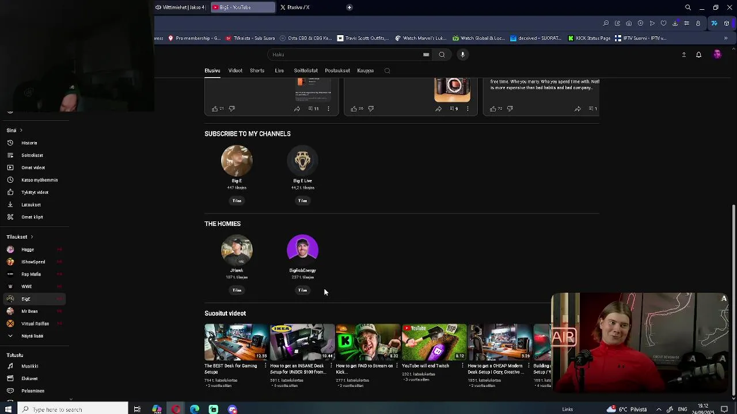Expand subscriptions with Näytä lisää
Image resolution: width=737 pixels, height=414 pixels.
point(32,336)
